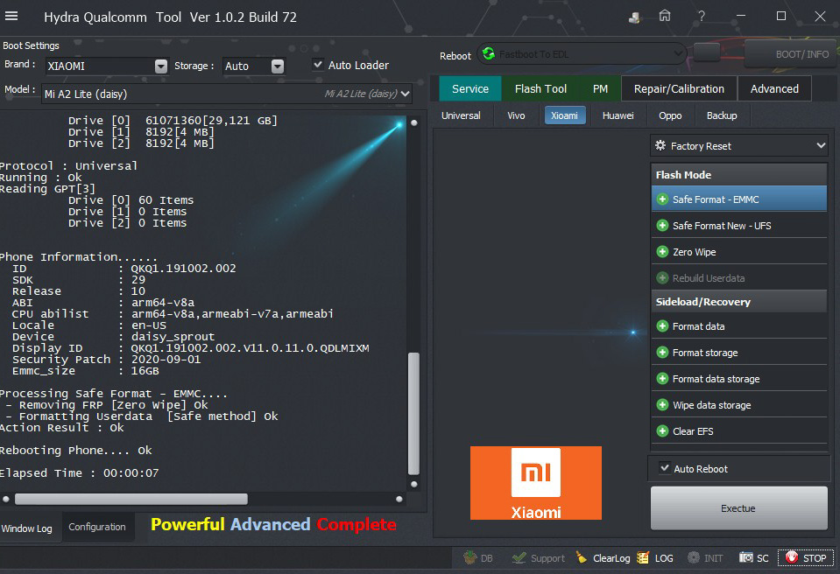The width and height of the screenshot is (840, 574).
Task: Toggle the Auto Loader checkbox
Action: 319,65
